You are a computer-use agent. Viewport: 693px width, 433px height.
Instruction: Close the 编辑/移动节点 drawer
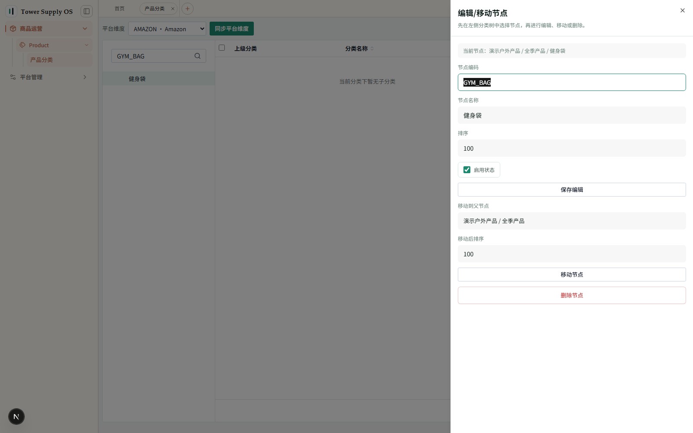pos(683,10)
